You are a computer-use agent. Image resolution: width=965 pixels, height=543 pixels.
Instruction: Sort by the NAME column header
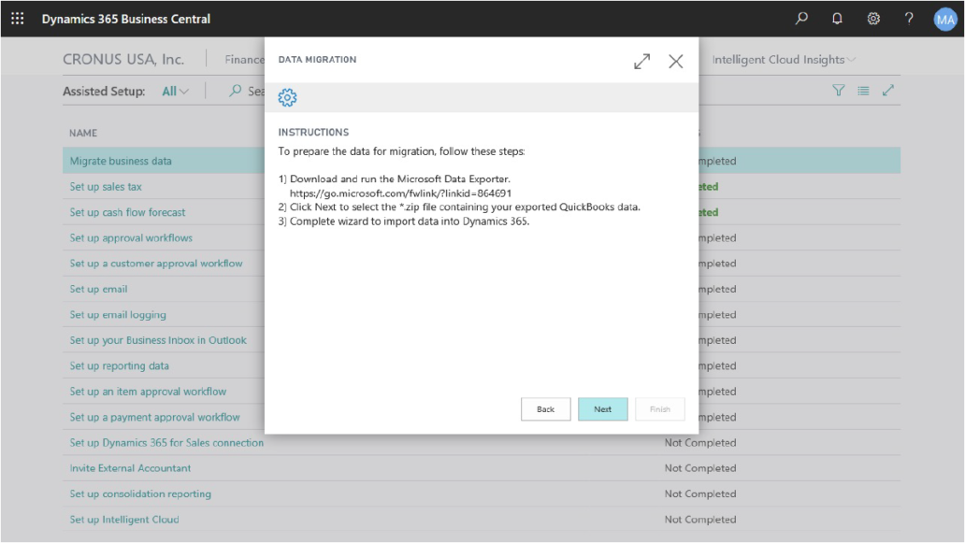pos(82,134)
